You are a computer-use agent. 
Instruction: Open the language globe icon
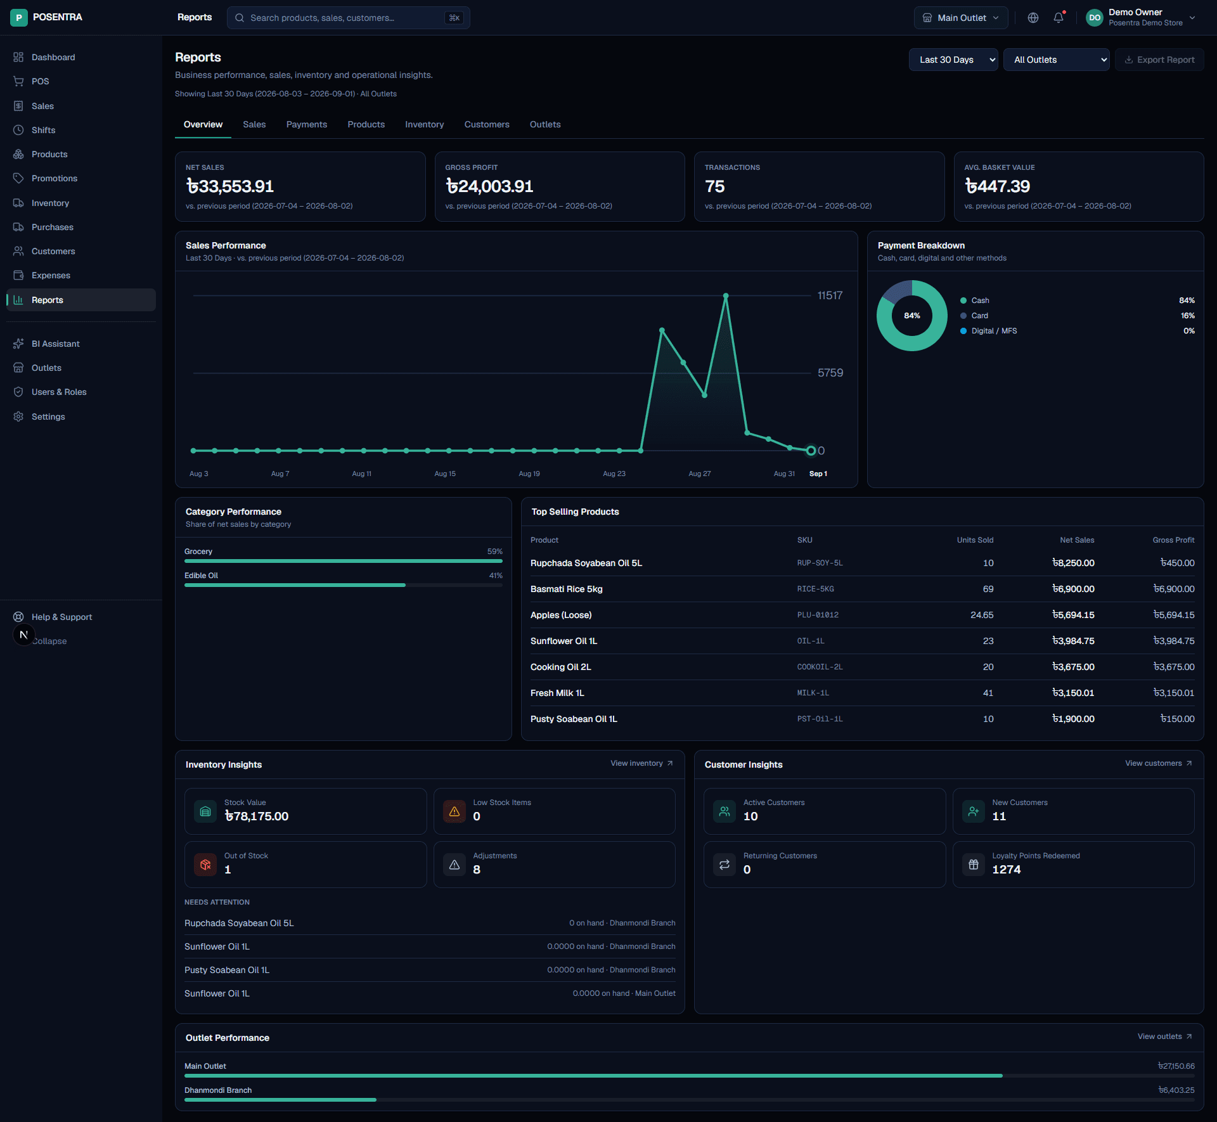1033,18
